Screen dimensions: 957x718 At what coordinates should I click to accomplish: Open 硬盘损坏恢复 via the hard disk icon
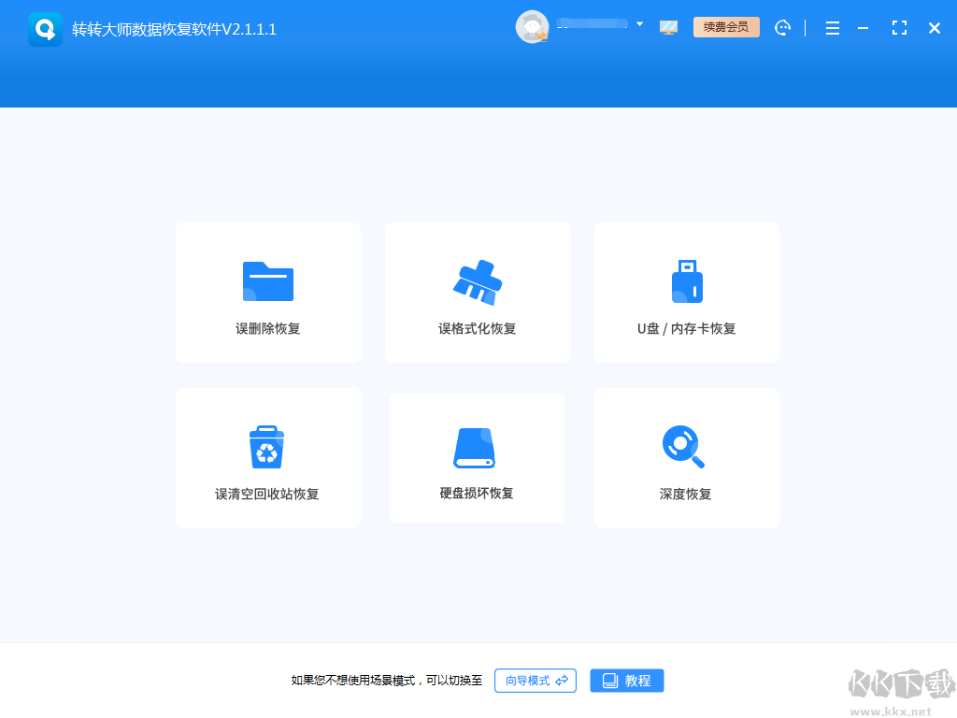478,446
